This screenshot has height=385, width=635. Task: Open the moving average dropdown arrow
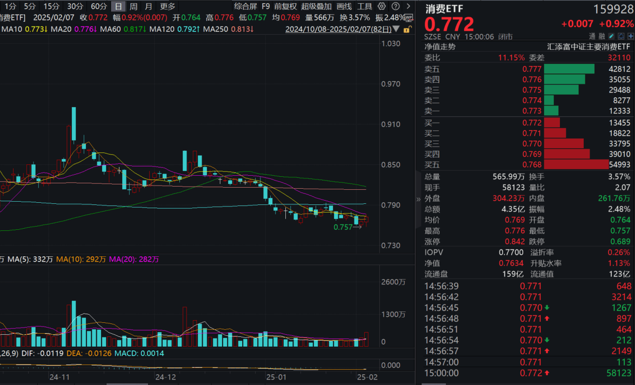click(x=396, y=30)
